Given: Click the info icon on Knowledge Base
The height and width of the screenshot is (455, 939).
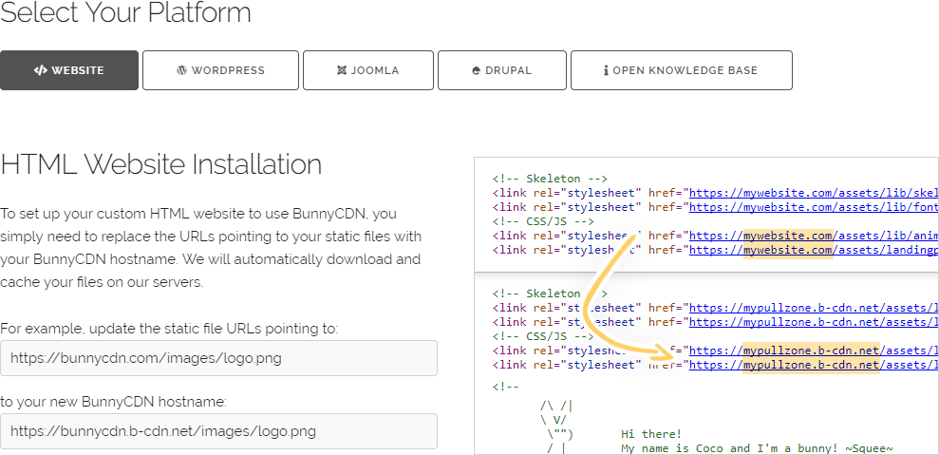Looking at the screenshot, I should (x=606, y=70).
